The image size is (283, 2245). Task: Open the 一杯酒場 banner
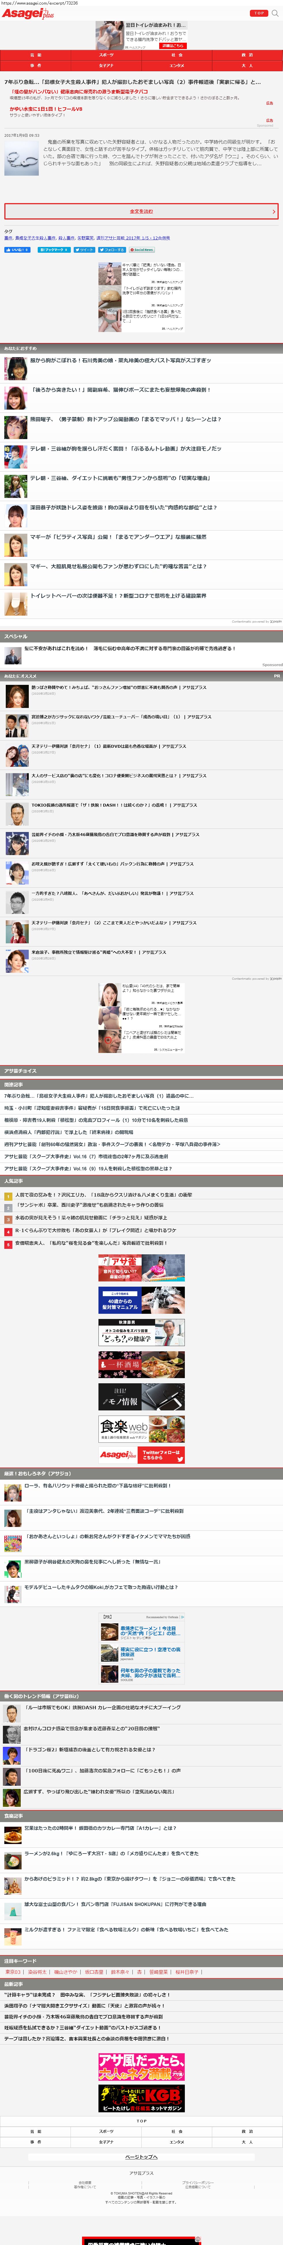point(141,1365)
